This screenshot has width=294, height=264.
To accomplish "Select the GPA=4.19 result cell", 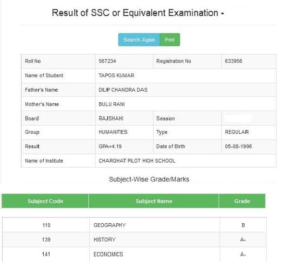I will click(x=110, y=146).
